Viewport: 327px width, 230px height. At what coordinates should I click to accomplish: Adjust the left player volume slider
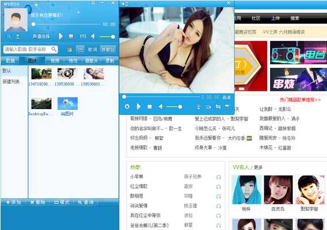tap(107, 37)
